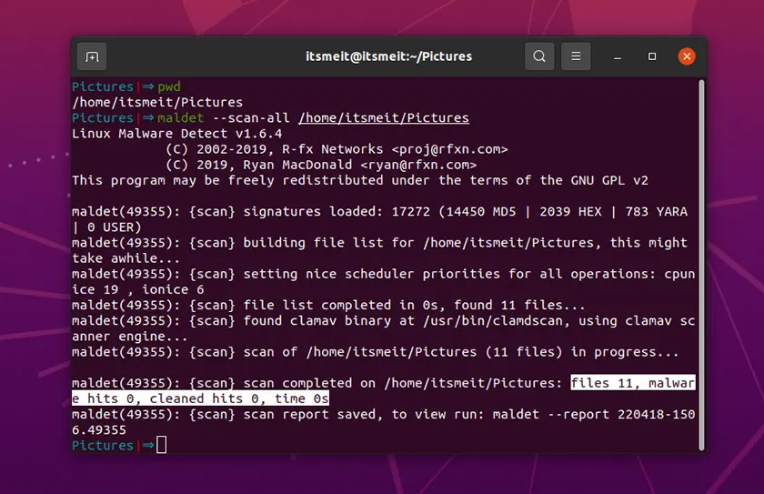This screenshot has height=494, width=764.
Task: Close the terminal with orange X
Action: pos(687,56)
